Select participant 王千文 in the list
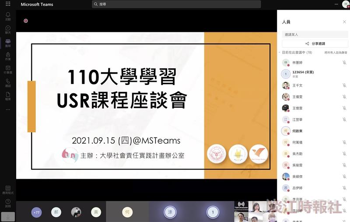 click(315, 85)
